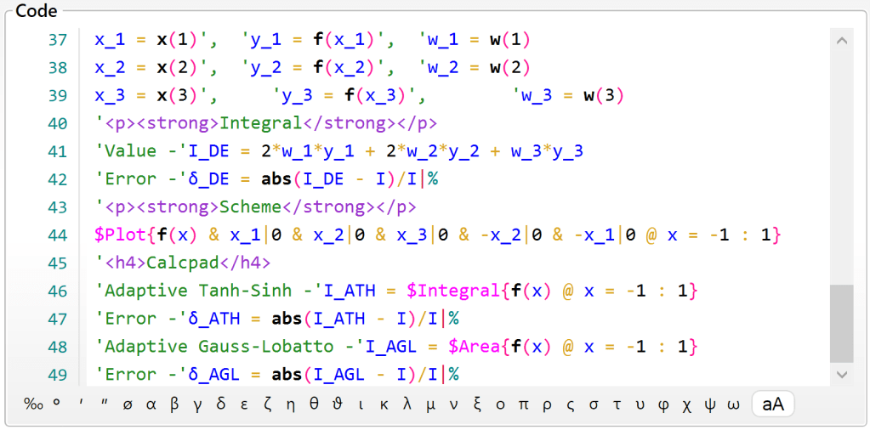Insert the per mille ‰ symbol

tap(33, 405)
